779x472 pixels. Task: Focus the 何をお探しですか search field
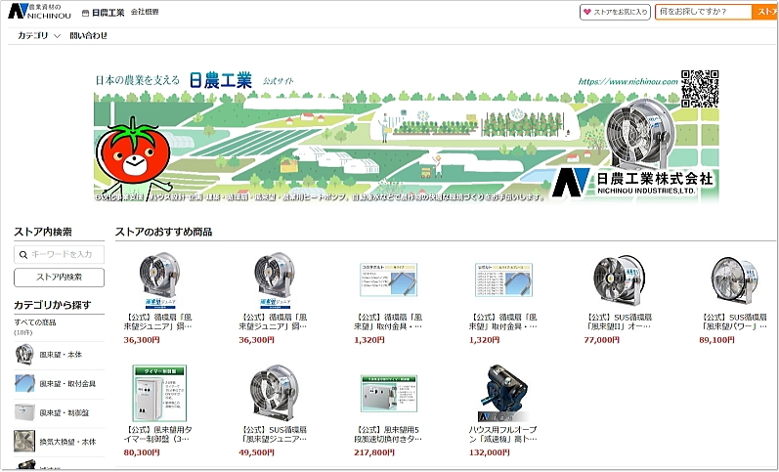tap(703, 12)
